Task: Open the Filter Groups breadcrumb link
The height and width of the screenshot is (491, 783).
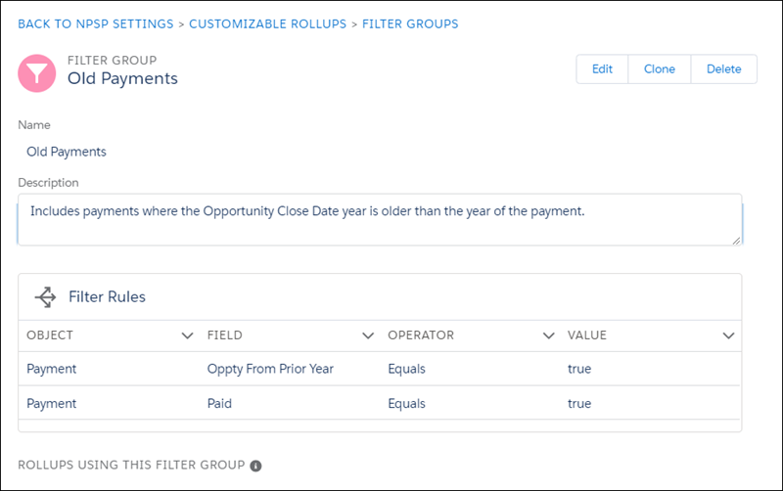Action: pyautogui.click(x=410, y=23)
